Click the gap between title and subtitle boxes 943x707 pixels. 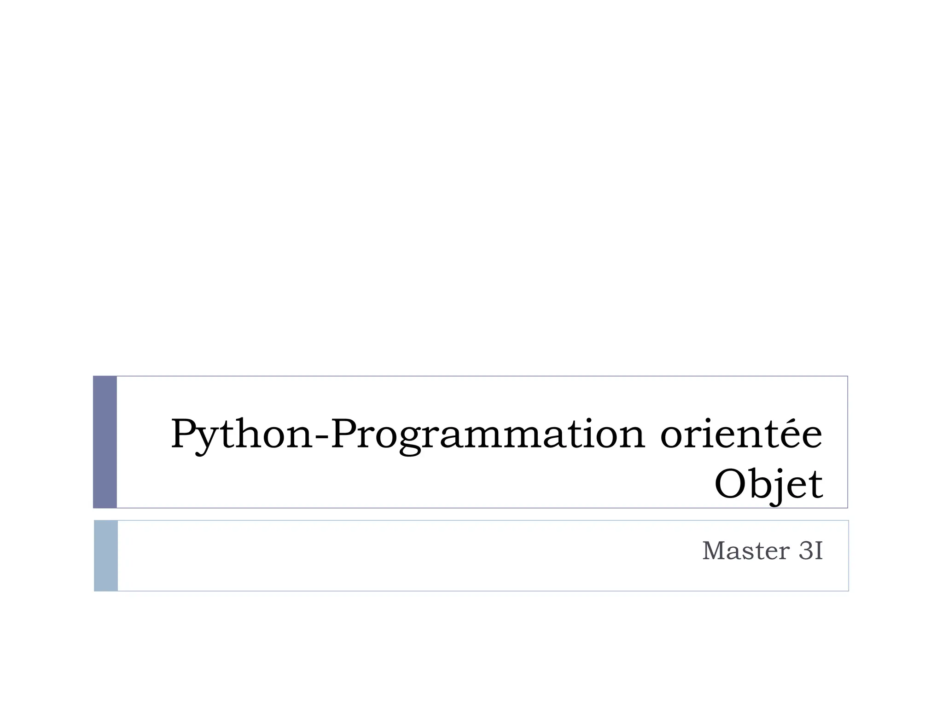(x=471, y=514)
